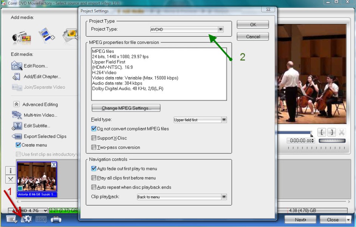Open the AVCHD 4.7G disc size dropdown
The image size is (356, 227).
click(28, 211)
